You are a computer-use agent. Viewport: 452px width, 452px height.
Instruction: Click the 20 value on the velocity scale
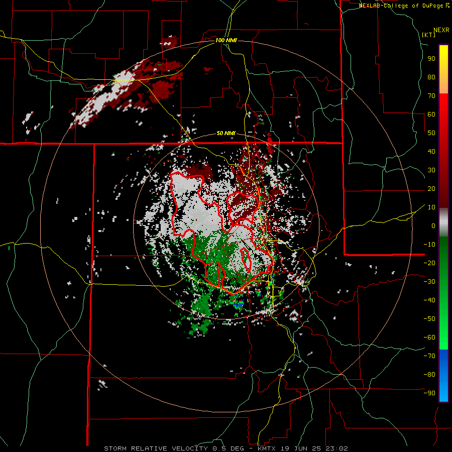click(431, 188)
